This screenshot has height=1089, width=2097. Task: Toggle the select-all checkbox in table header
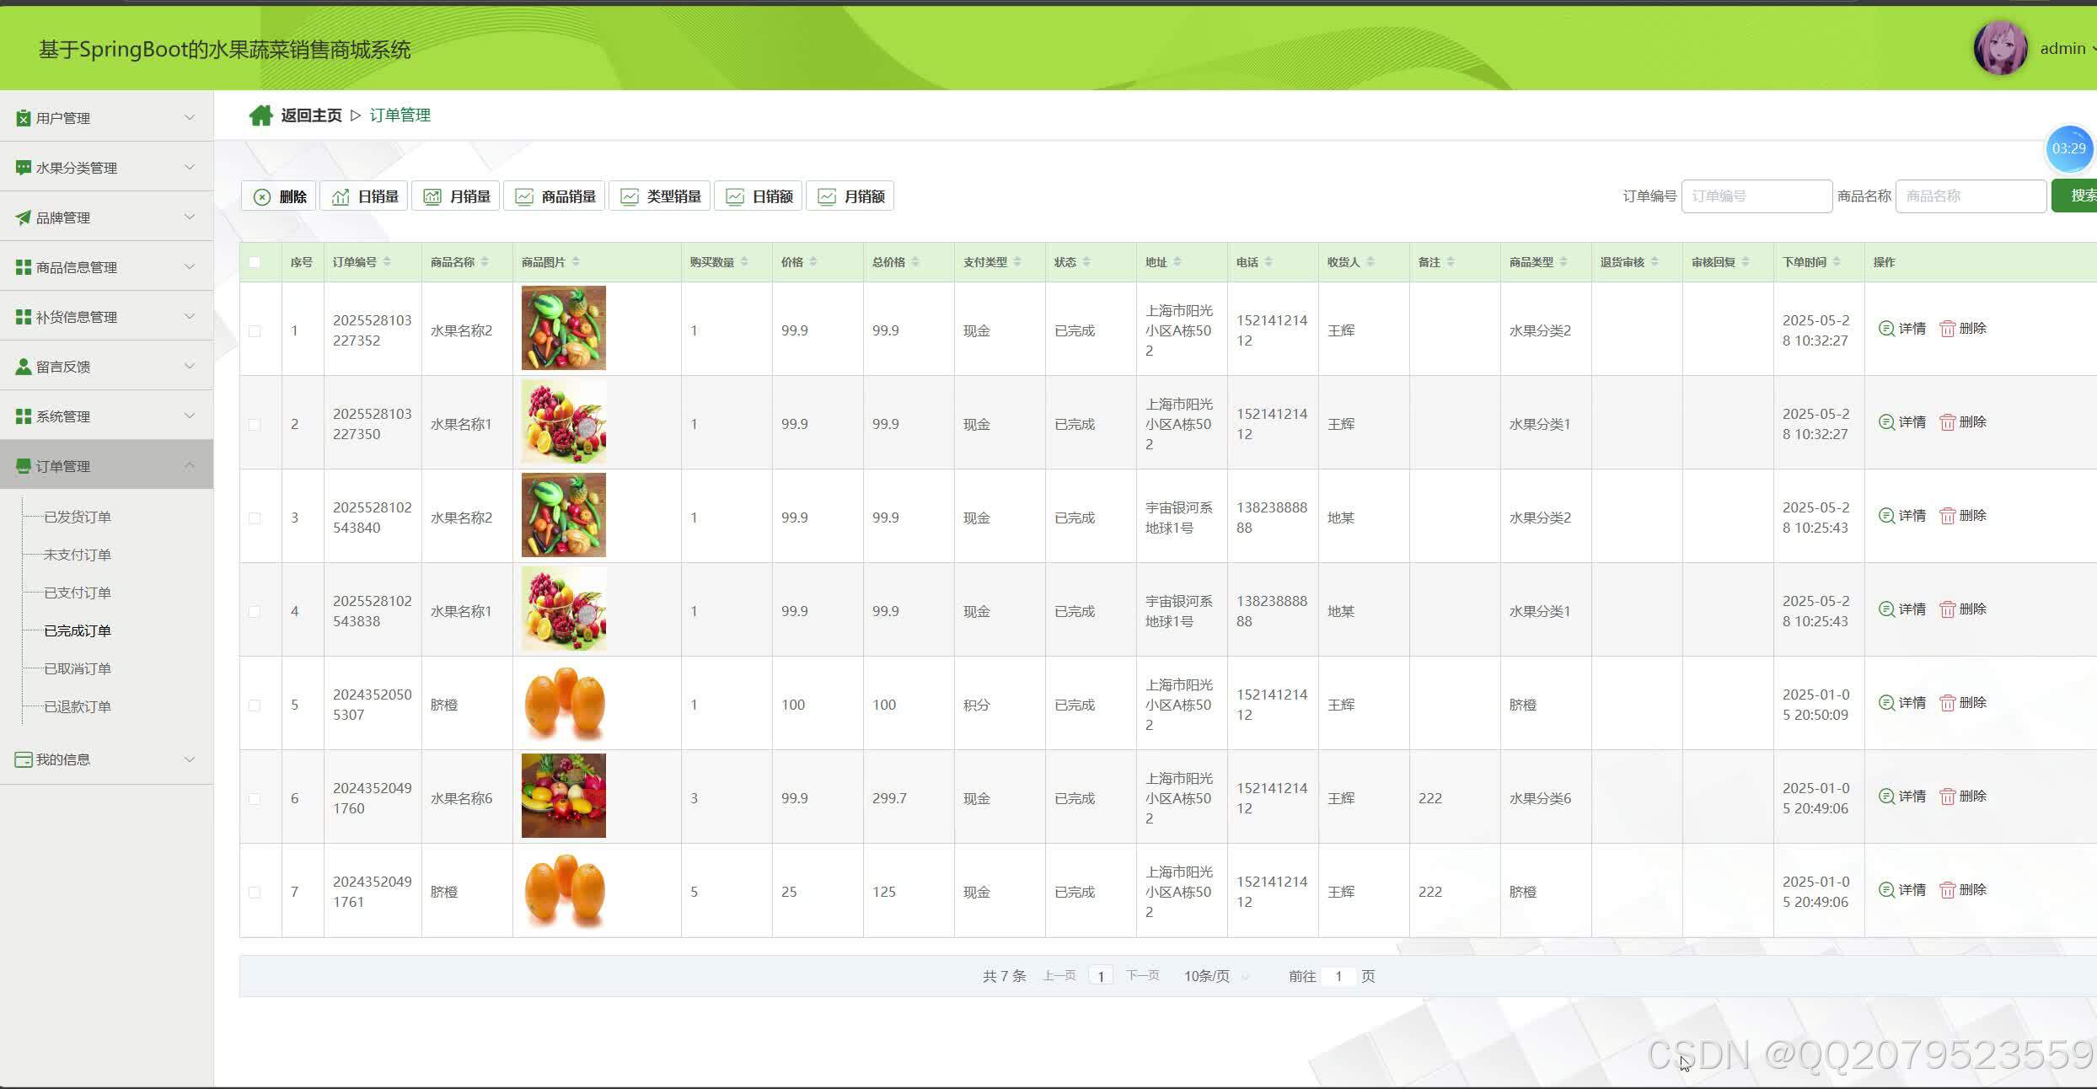click(255, 262)
